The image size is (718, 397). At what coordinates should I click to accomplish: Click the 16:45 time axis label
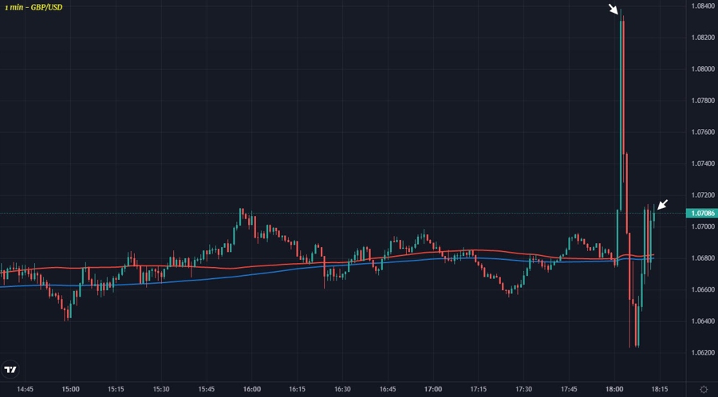(x=388, y=389)
